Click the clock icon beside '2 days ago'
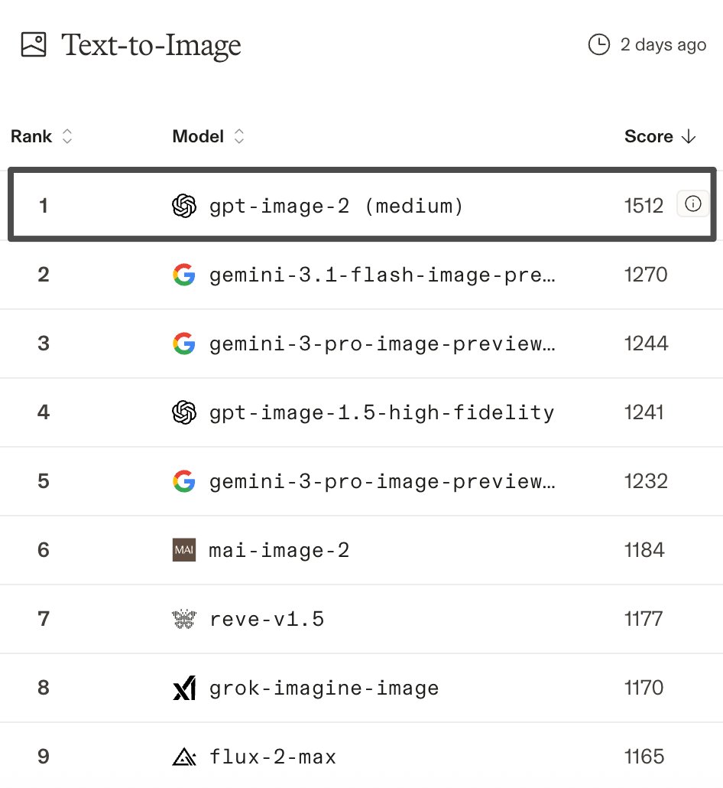This screenshot has height=788, width=723. (599, 44)
